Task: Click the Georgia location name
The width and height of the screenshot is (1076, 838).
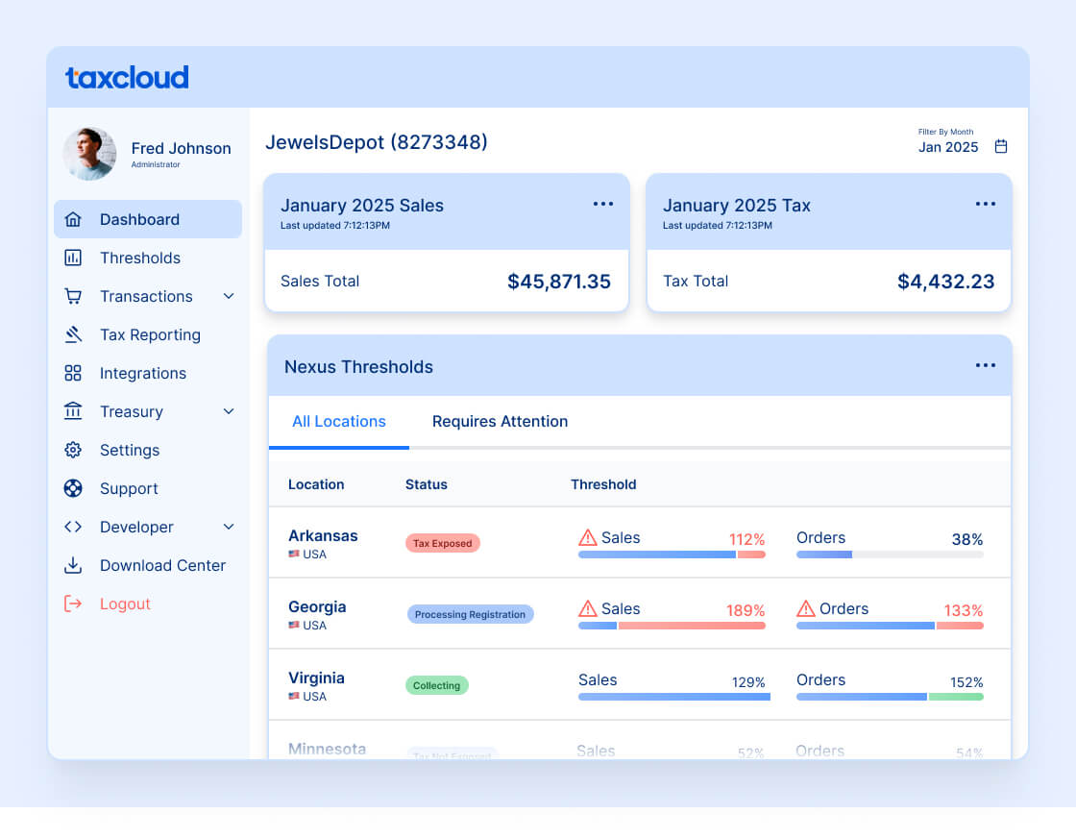Action: click(317, 606)
